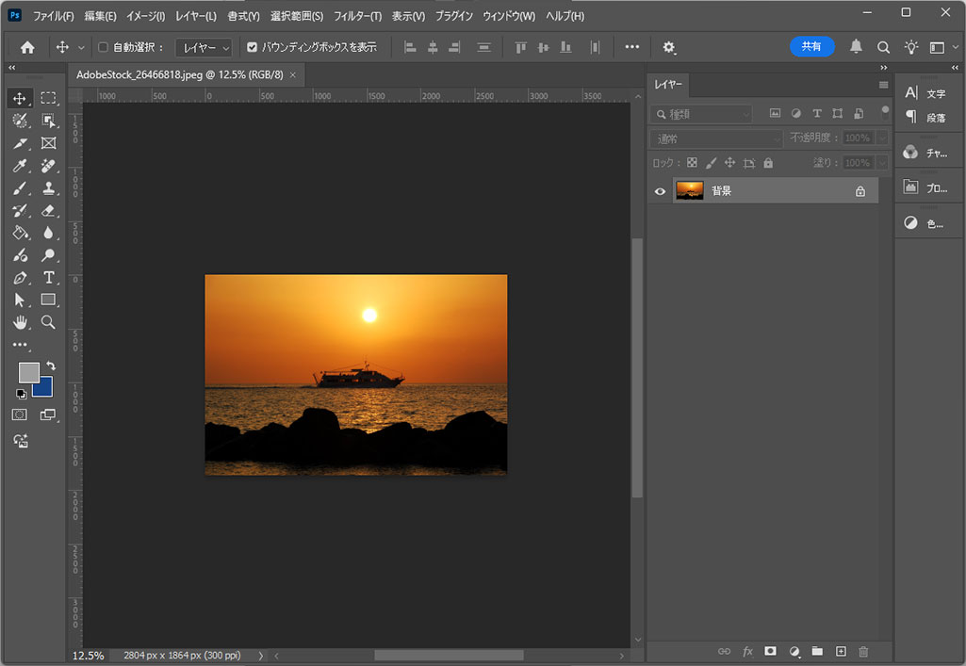This screenshot has height=666, width=966.
Task: Expand the 通常 blend mode dropdown
Action: pyautogui.click(x=715, y=138)
